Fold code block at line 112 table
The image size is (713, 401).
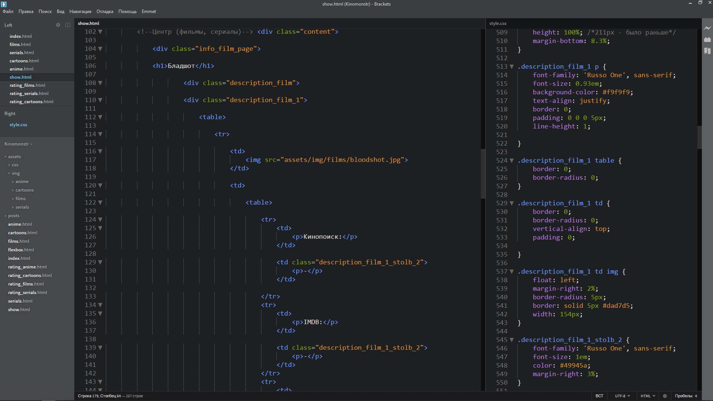click(100, 117)
